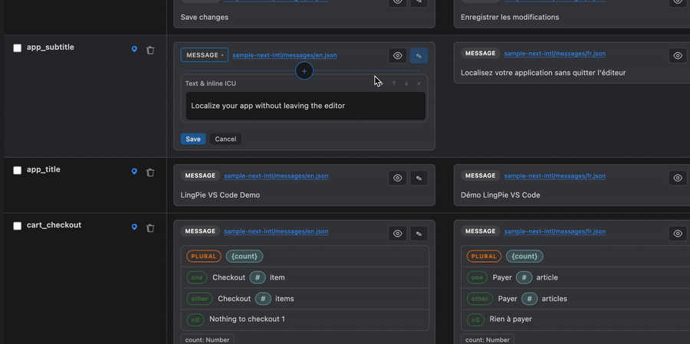Open the fr.json link in the app_title row

click(555, 176)
